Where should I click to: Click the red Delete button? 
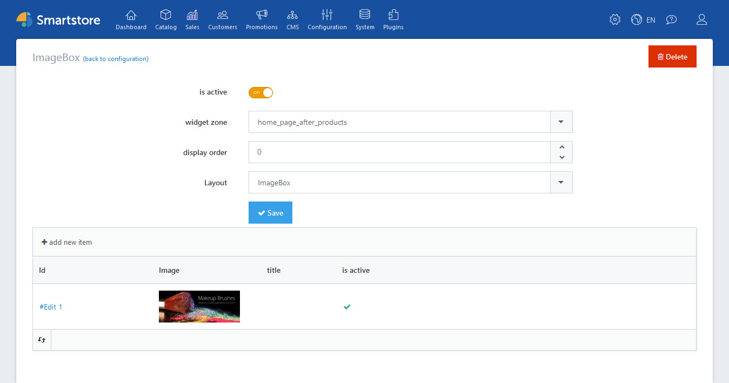click(x=672, y=57)
